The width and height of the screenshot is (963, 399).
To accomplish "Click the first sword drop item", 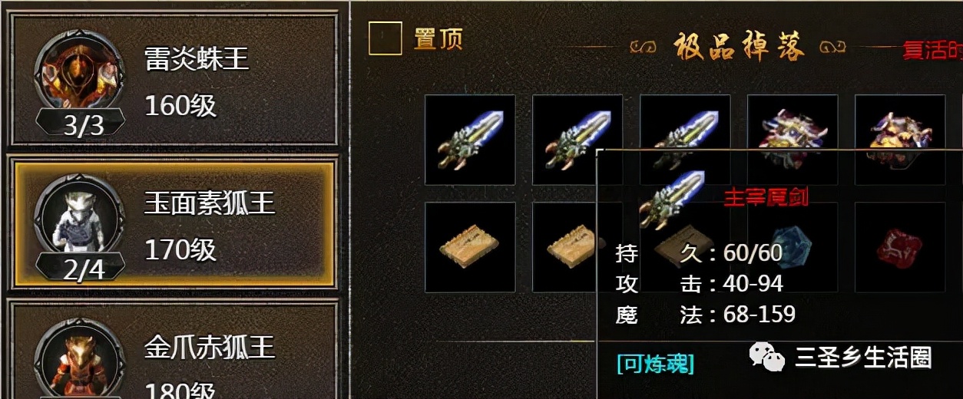I will 470,140.
